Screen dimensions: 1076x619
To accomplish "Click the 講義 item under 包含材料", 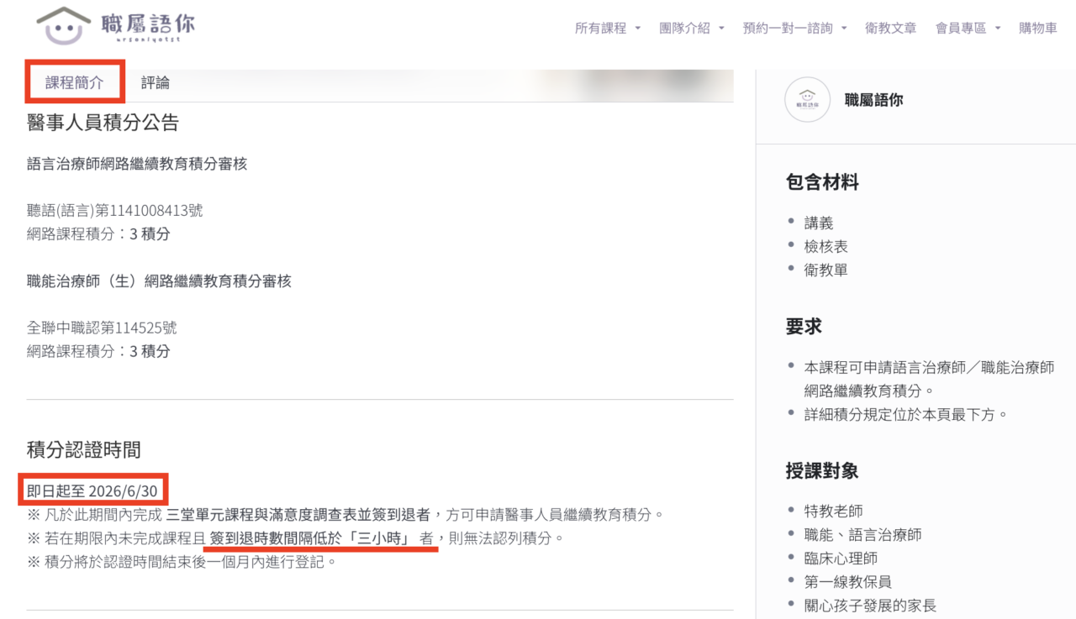I will click(x=818, y=223).
